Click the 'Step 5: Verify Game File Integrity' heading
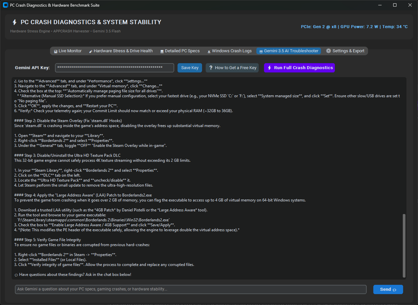The image size is (418, 305). point(48,240)
